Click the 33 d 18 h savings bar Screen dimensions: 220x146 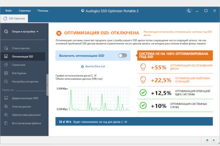pos(134,121)
